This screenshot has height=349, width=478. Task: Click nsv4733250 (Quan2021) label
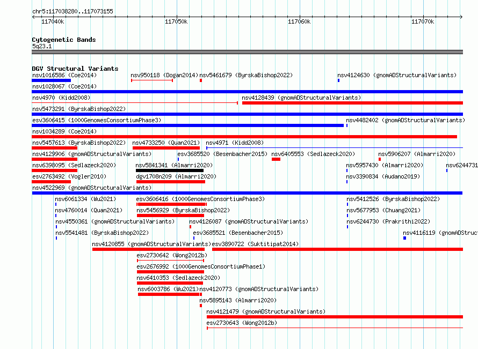[166, 143]
